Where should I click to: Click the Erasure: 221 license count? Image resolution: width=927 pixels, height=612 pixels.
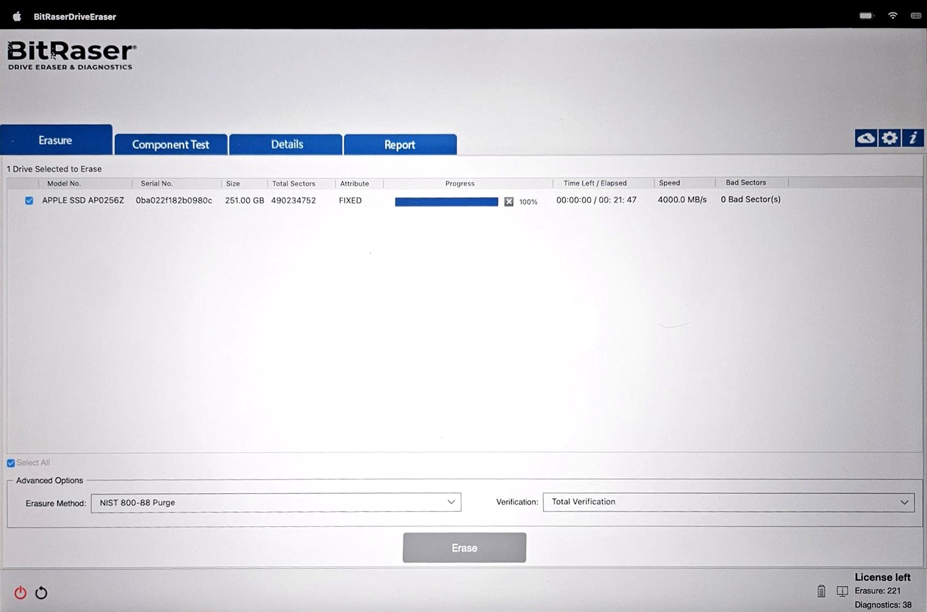point(878,591)
